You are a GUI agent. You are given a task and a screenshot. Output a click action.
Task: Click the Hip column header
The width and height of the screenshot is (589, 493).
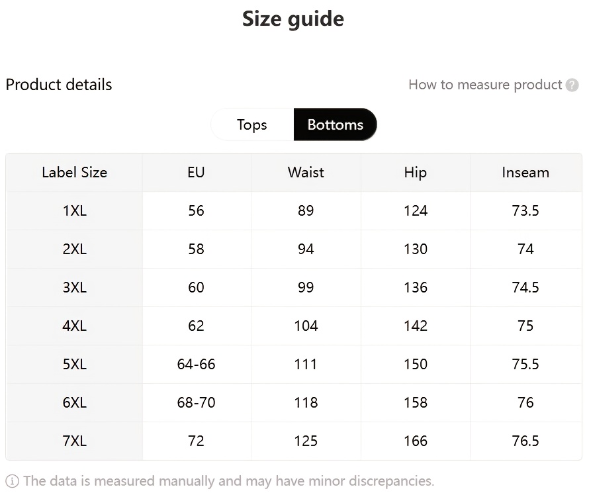[415, 172]
